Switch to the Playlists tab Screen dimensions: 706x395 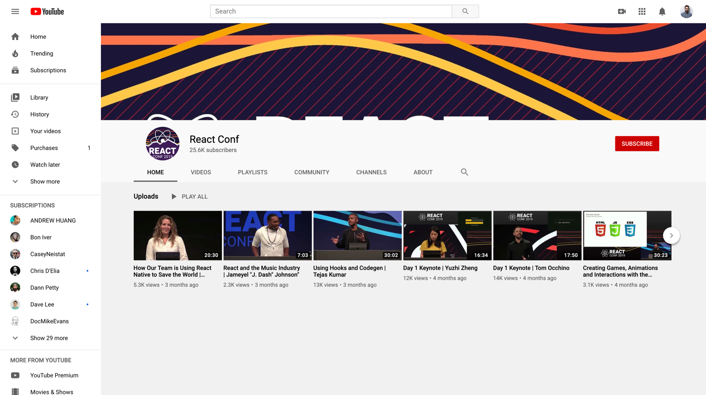click(252, 172)
